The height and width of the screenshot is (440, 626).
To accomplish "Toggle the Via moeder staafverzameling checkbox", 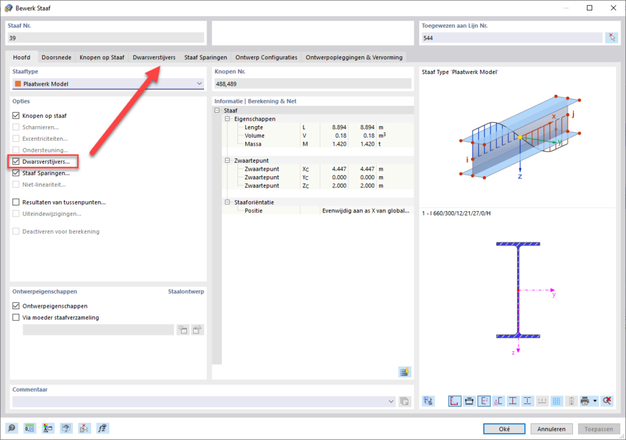I will [x=16, y=318].
